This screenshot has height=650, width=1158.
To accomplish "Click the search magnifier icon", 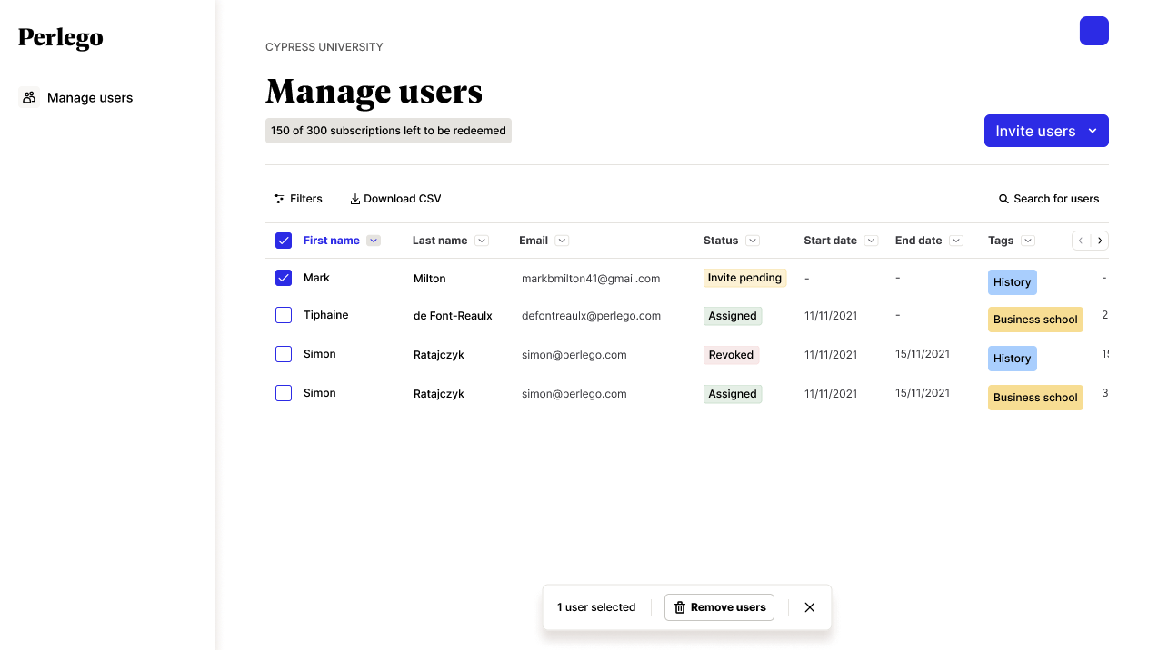I will coord(1003,198).
